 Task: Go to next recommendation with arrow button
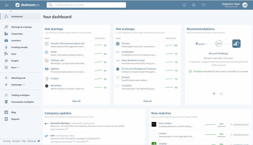point(221,94)
